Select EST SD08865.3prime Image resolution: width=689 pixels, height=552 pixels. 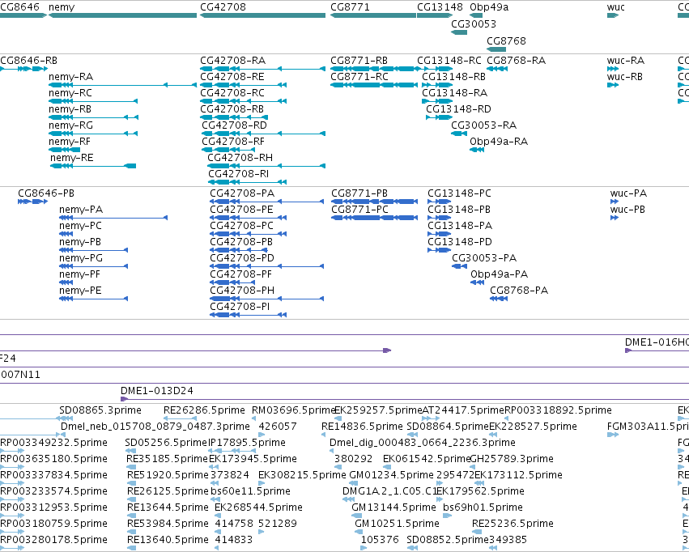(x=100, y=410)
